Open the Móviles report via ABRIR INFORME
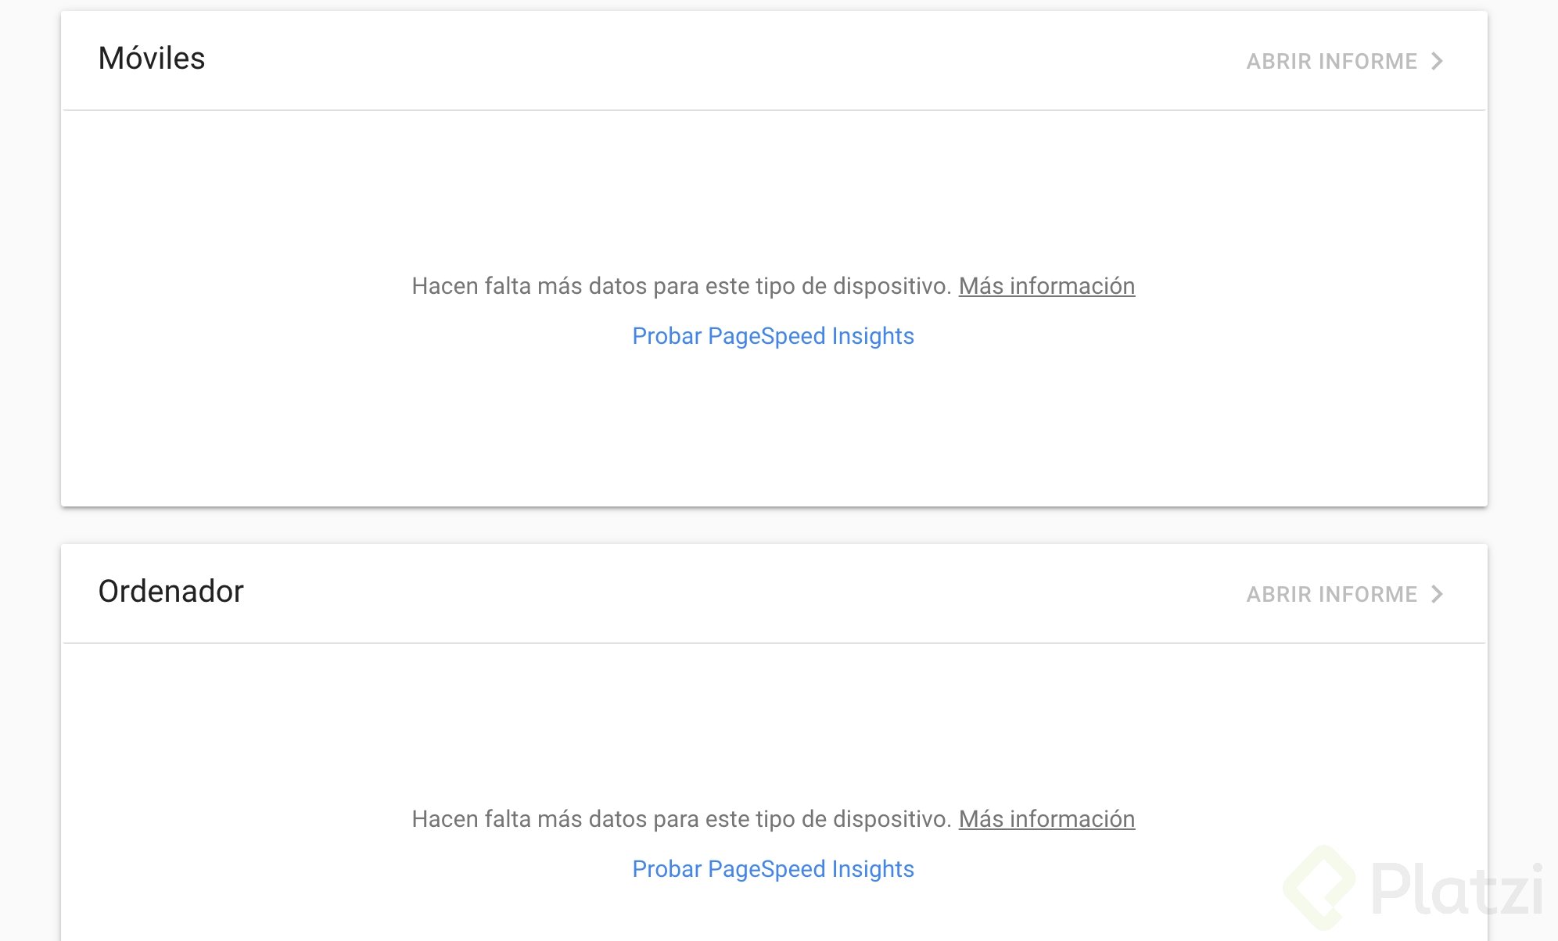Image resolution: width=1558 pixels, height=941 pixels. [1332, 61]
